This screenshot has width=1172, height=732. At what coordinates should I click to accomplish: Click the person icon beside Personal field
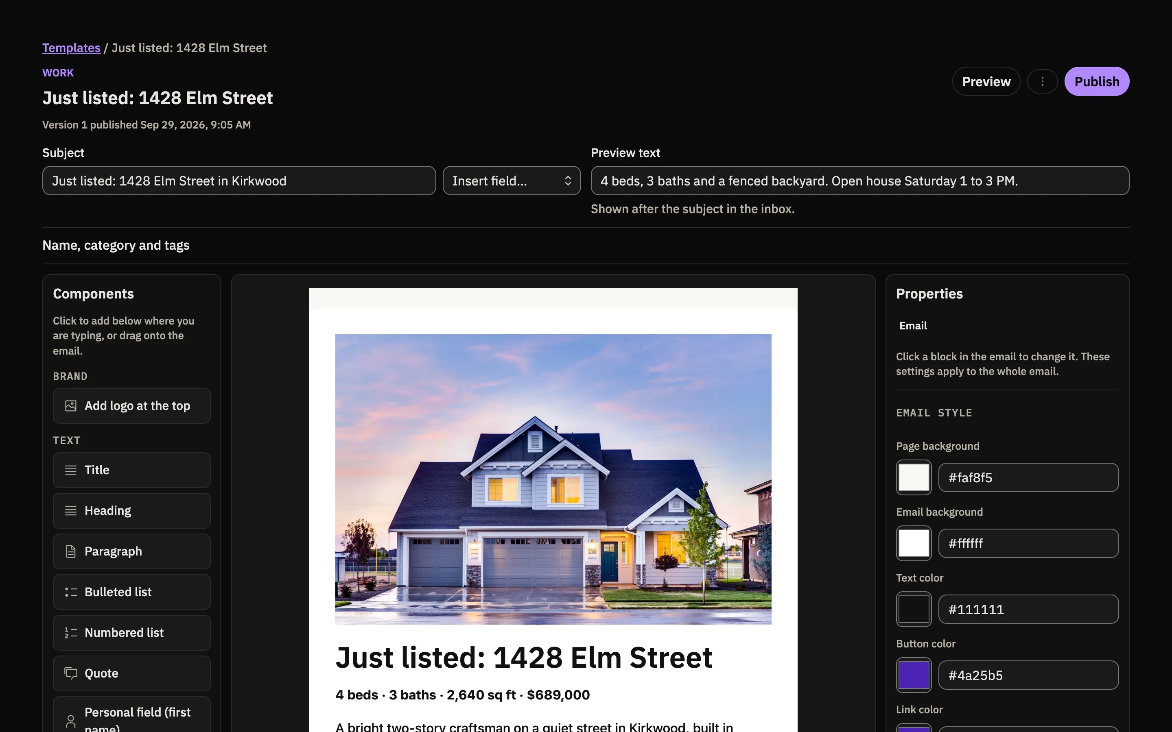(x=71, y=721)
